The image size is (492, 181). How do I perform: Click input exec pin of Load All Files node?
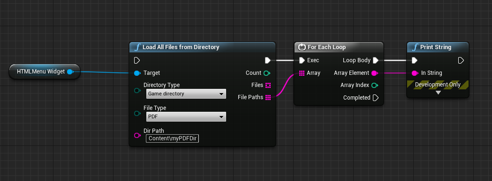click(137, 60)
